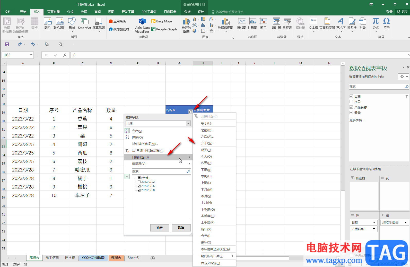Viewport: 410px width, 267px height.
Task: Insert Column sparkline
Action: (252, 23)
